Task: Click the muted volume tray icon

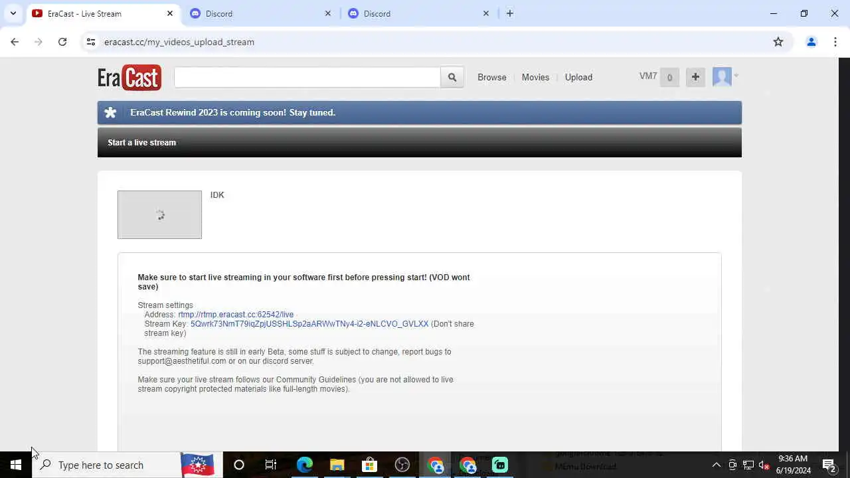Action: click(x=764, y=465)
